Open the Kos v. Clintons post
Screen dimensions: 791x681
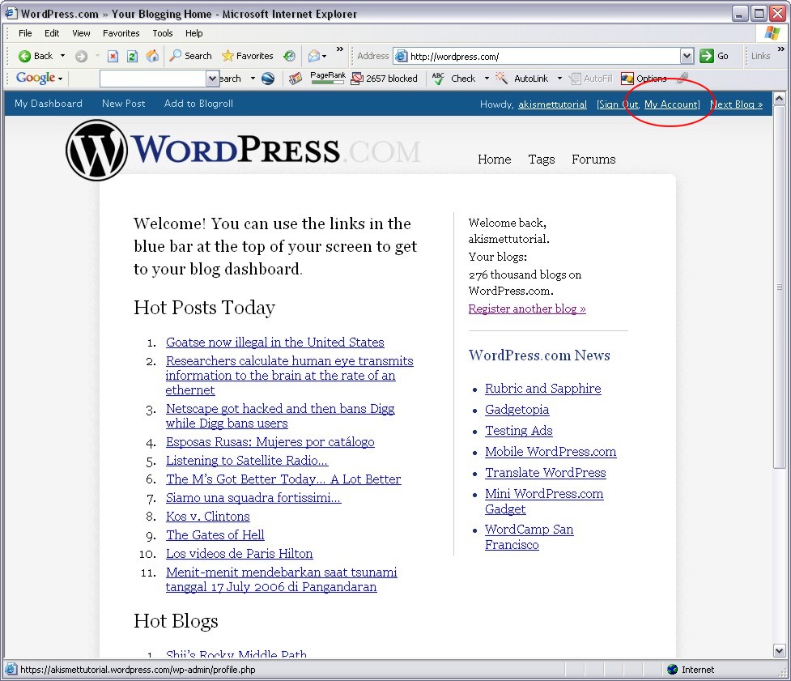tap(208, 516)
